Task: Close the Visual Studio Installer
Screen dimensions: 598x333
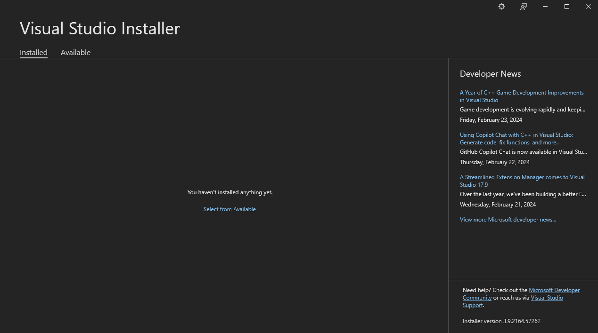Action: tap(588, 7)
